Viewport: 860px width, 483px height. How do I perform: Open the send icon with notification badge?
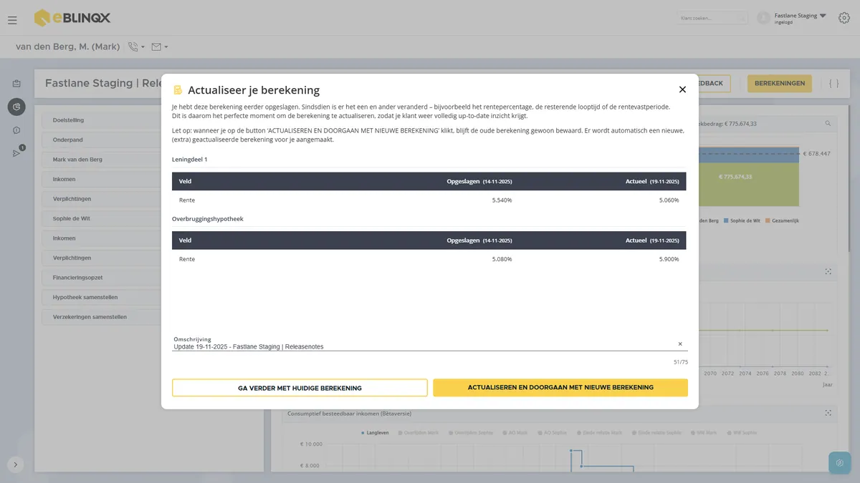point(16,153)
